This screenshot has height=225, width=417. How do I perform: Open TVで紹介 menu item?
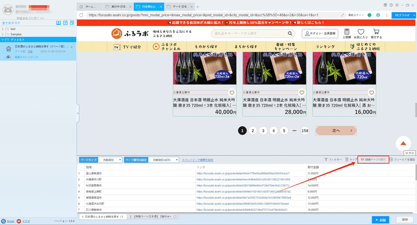(x=127, y=47)
